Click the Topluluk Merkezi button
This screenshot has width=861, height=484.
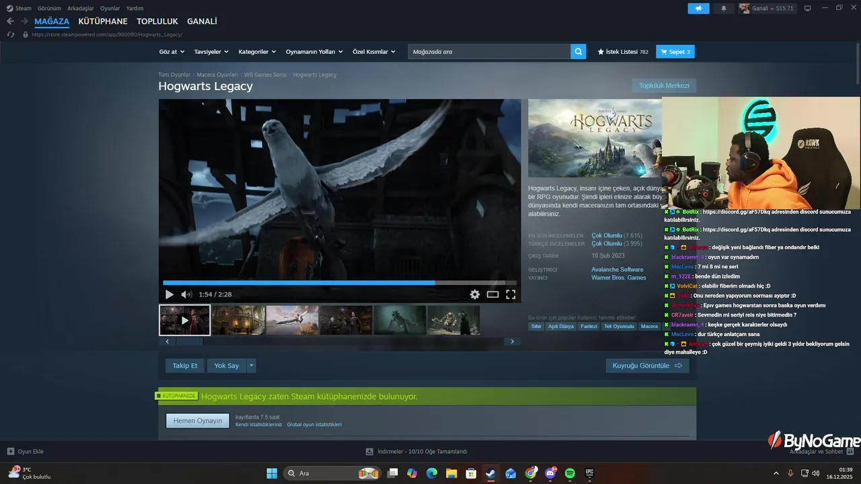pos(664,85)
